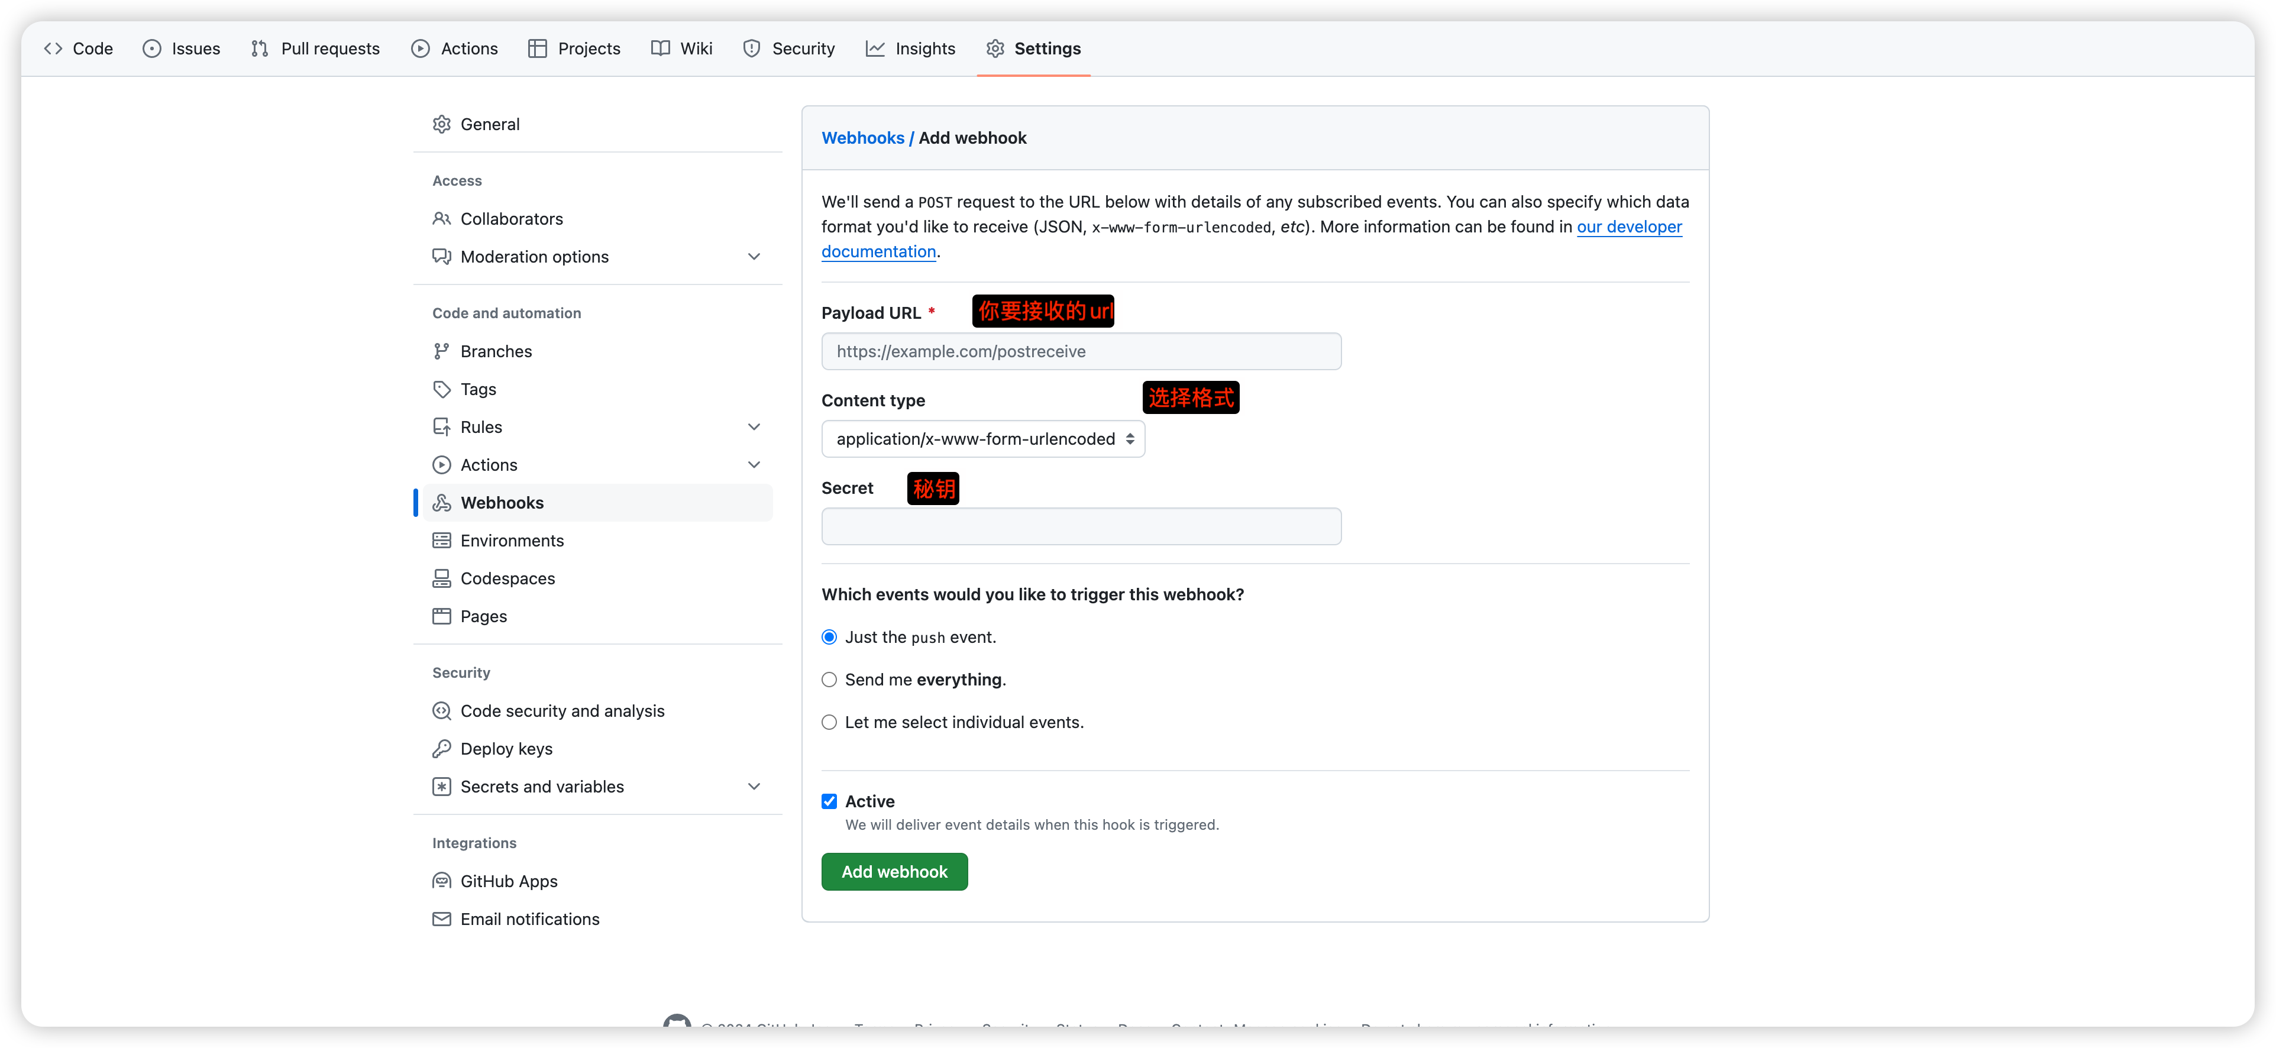Click the Security tab icon
The height and width of the screenshot is (1048, 2276).
[749, 48]
